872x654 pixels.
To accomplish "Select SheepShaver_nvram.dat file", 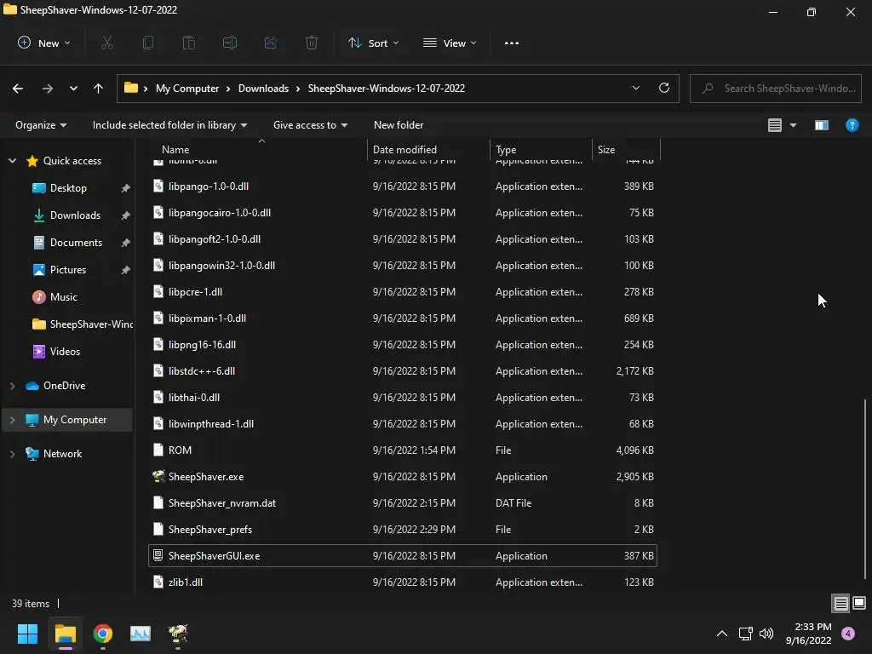I will click(x=403, y=502).
